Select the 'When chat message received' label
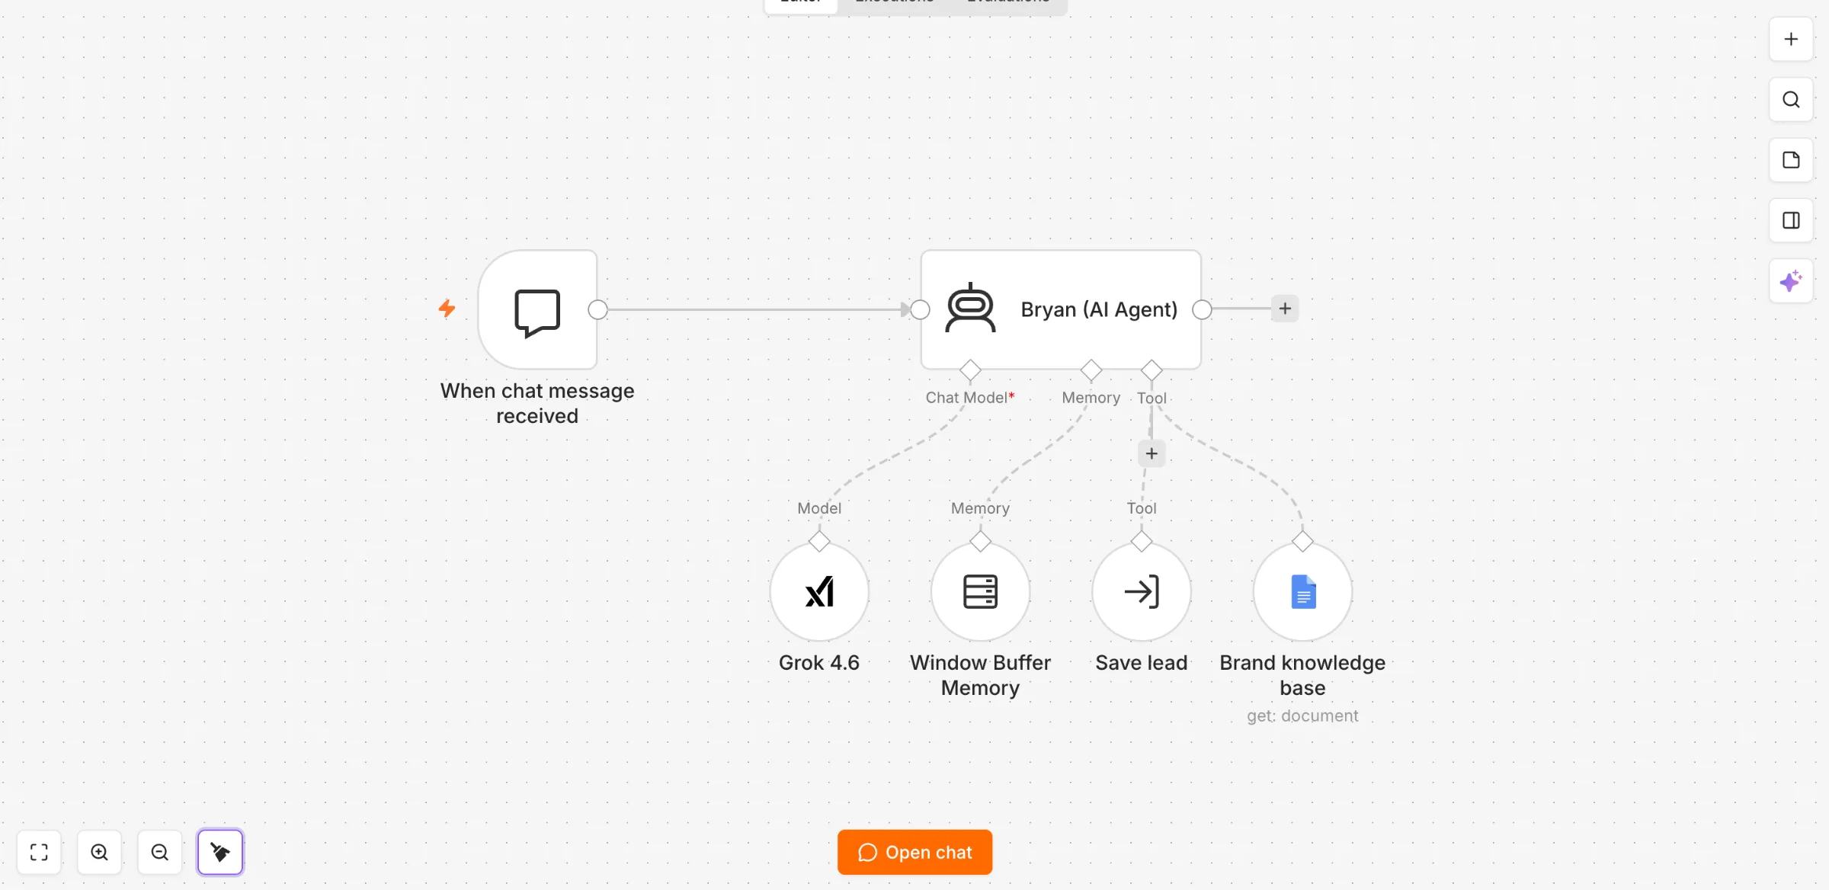 point(537,403)
